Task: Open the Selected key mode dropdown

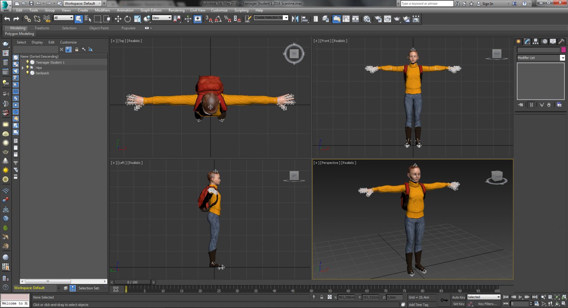Action: (484, 297)
